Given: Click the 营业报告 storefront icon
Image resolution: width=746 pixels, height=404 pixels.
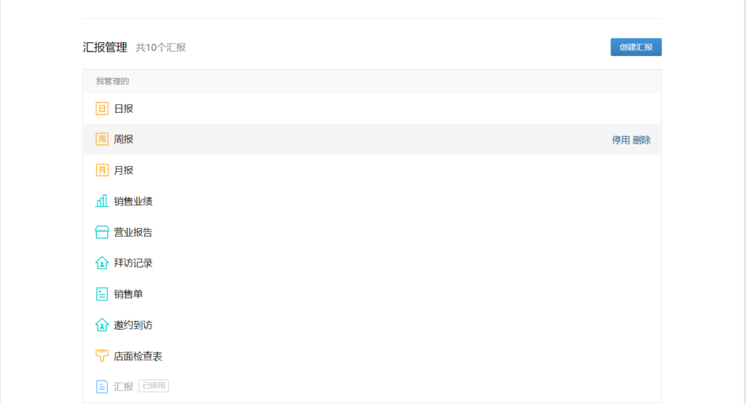Looking at the screenshot, I should 102,232.
